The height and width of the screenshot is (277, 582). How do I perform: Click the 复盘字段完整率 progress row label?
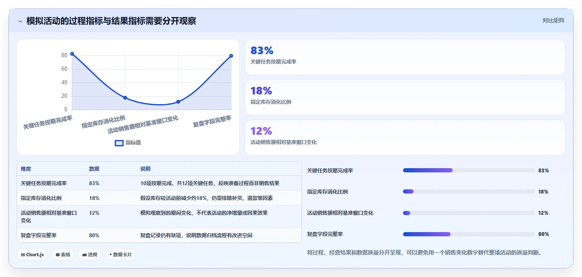pos(325,234)
